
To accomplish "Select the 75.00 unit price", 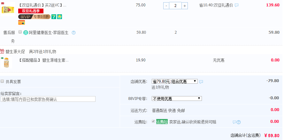I will tap(141, 5).
